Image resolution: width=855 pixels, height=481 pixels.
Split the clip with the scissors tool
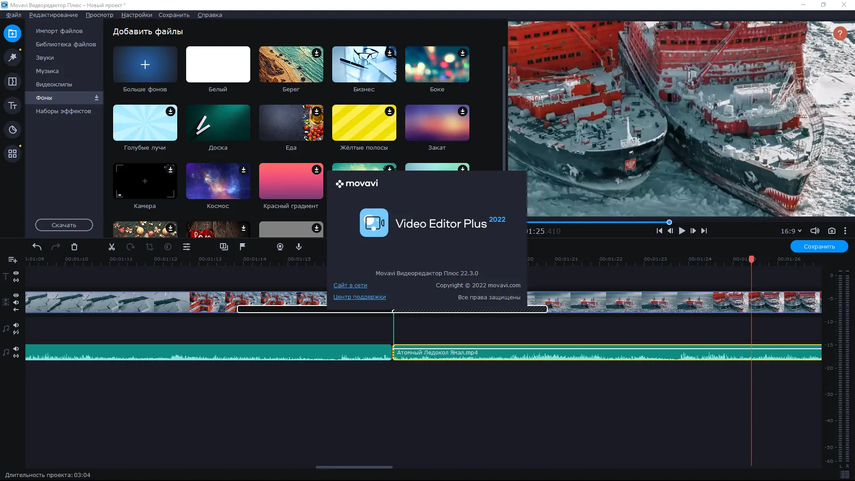coord(111,247)
